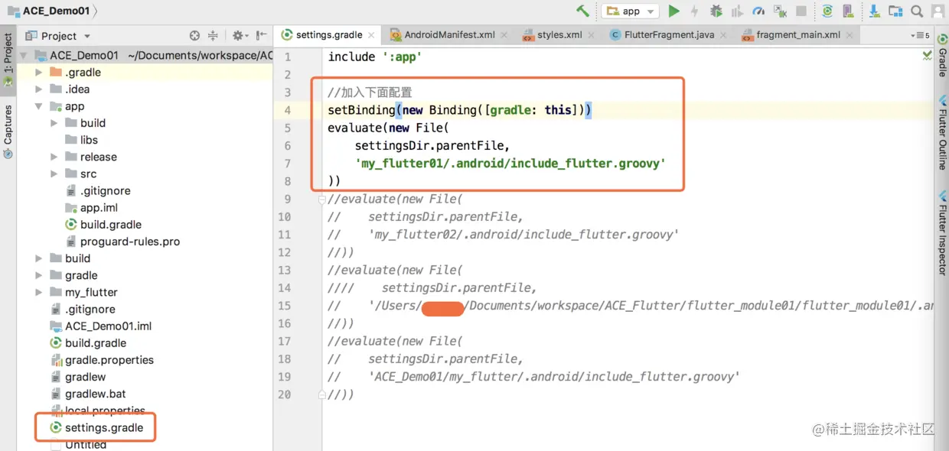Viewport: 949px width, 451px height.
Task: Click Scroll from Source target icon
Action: [194, 35]
